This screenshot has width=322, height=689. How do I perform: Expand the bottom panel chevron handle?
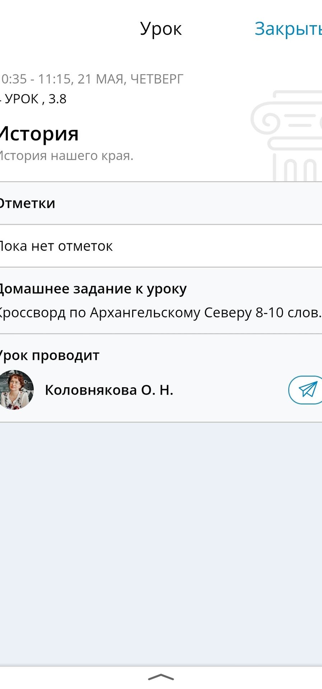(161, 677)
